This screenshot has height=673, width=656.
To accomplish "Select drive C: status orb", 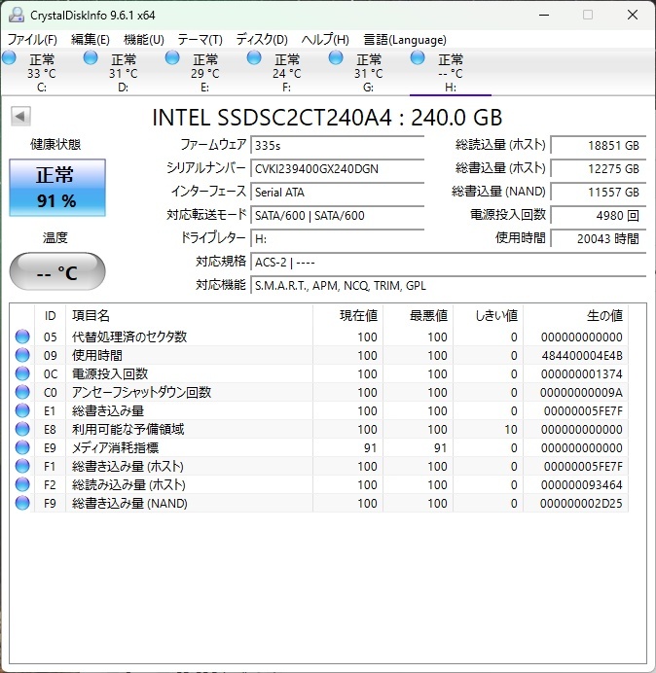I will pos(9,58).
